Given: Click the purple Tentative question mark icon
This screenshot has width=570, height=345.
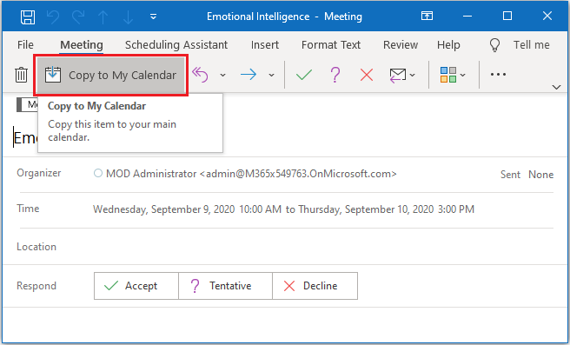Looking at the screenshot, I should (x=335, y=75).
